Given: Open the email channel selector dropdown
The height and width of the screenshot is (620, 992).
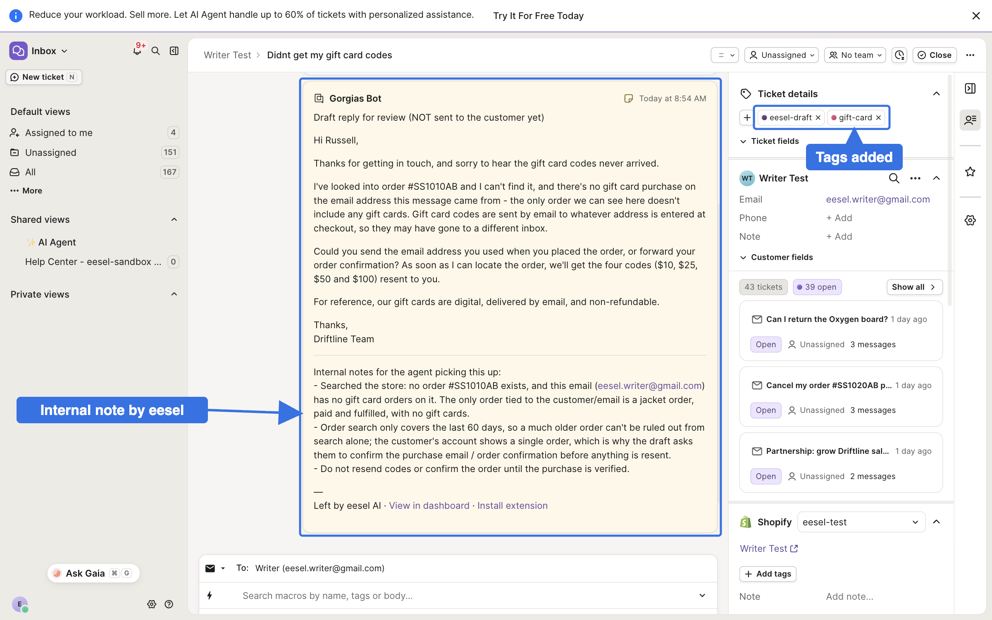Looking at the screenshot, I should [215, 568].
